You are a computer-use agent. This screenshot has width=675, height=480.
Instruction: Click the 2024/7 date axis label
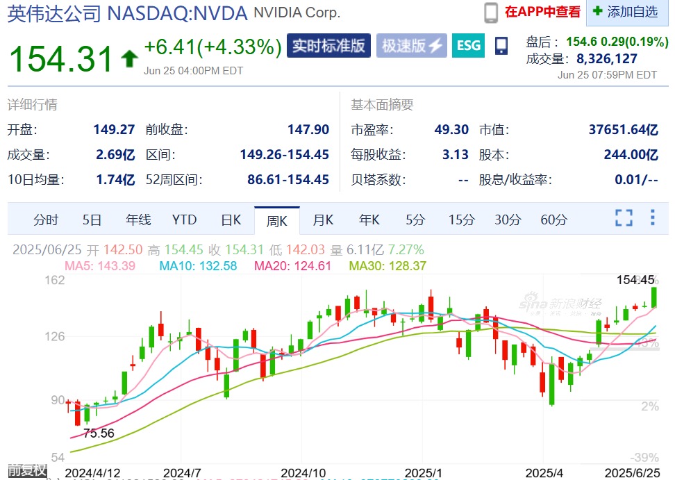tap(182, 473)
